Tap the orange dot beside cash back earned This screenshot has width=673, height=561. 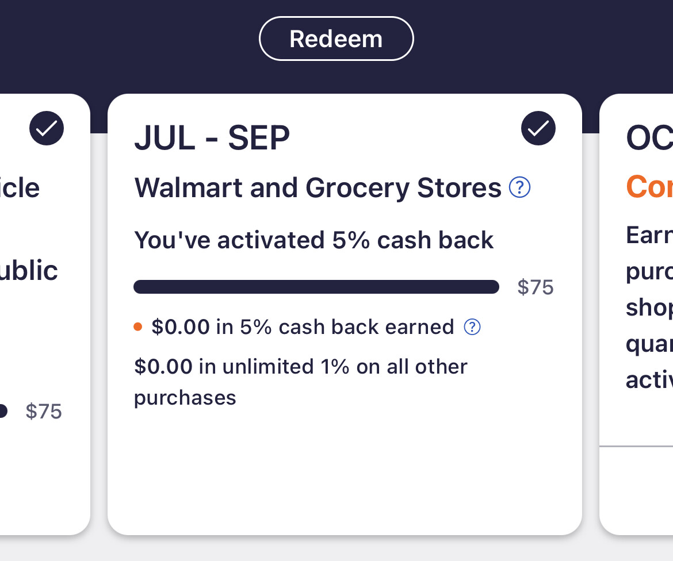pos(137,327)
